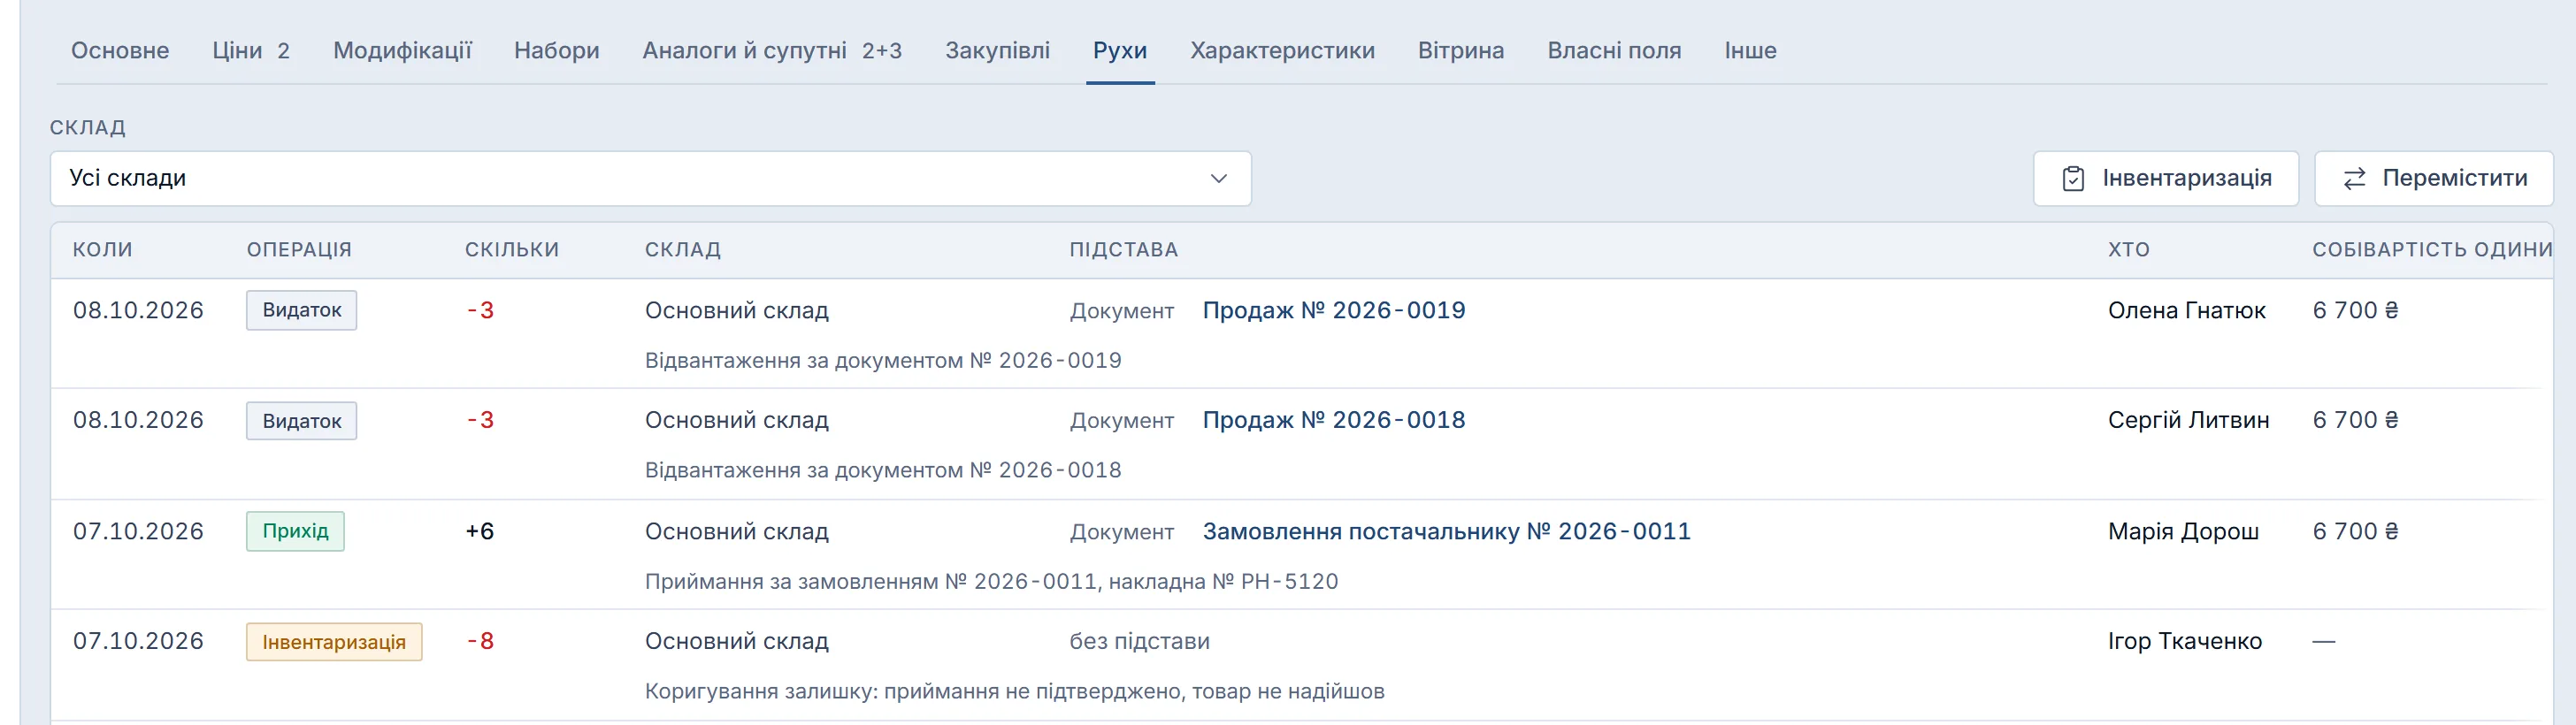Click the note mentioning накладна № РН-5120
The image size is (2576, 725).
click(x=991, y=582)
